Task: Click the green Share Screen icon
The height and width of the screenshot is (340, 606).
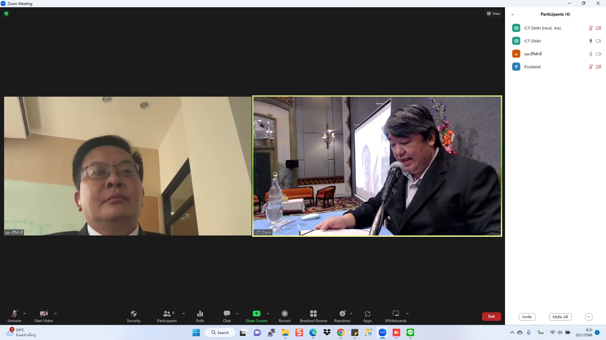Action: 256,314
